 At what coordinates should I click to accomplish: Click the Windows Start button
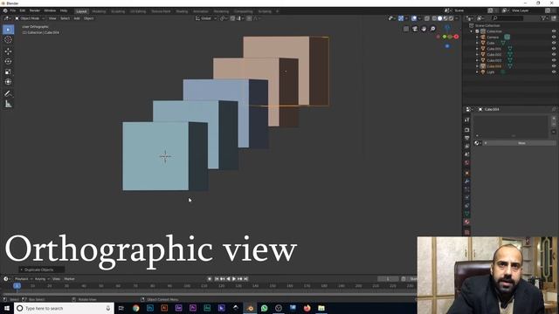tap(7, 308)
